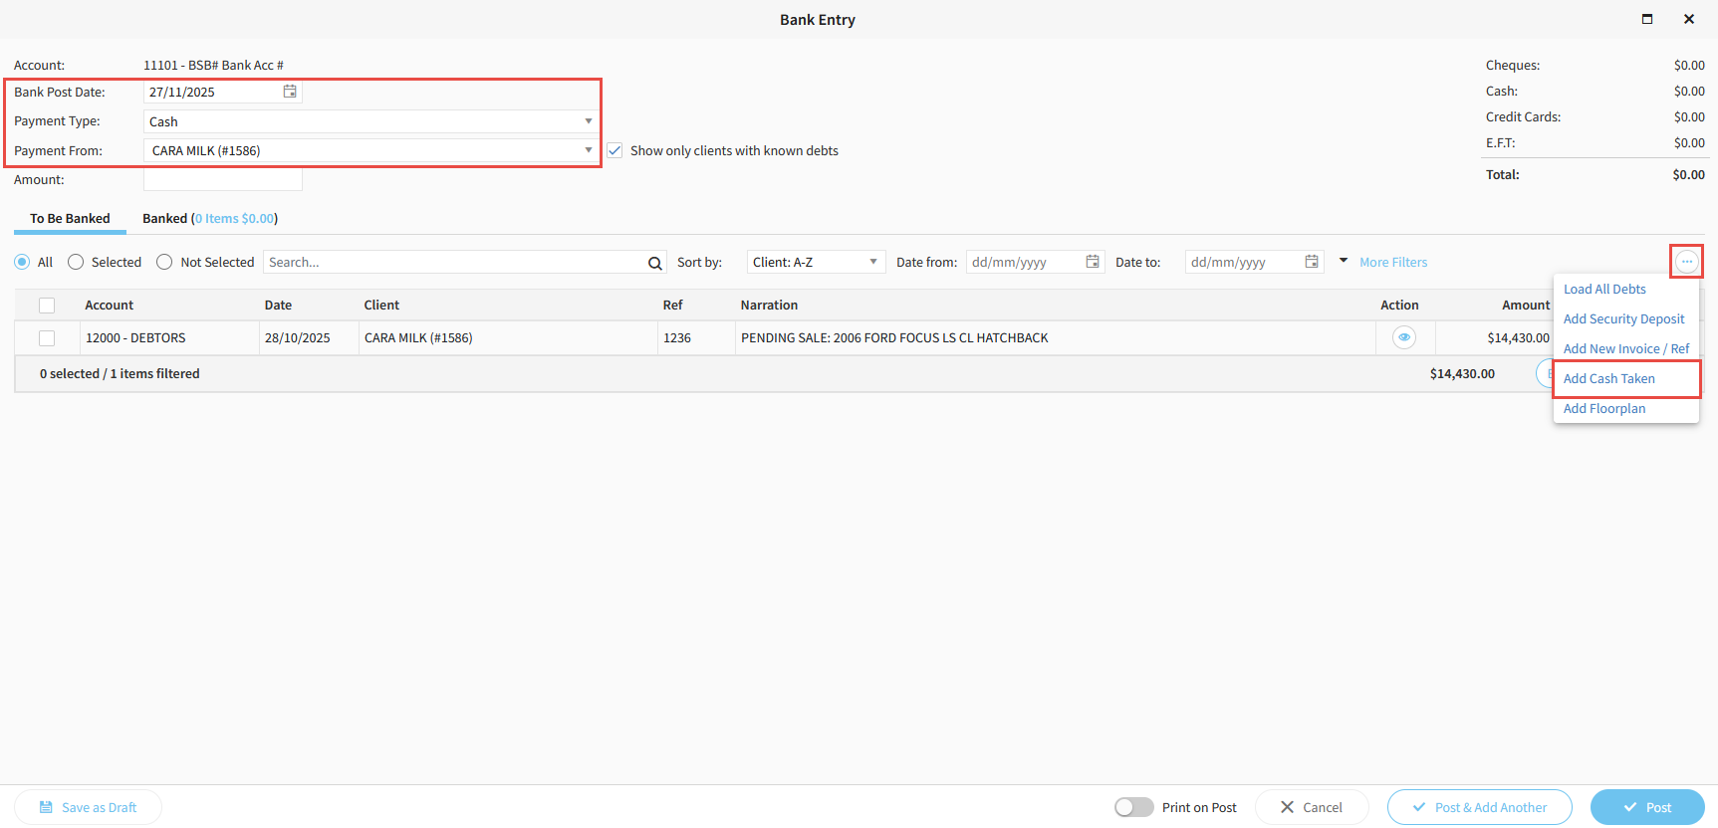Click the 12000 - DEBTORS account cell

pyautogui.click(x=169, y=338)
